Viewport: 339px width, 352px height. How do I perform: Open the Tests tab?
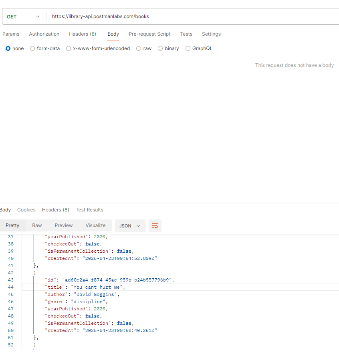pos(186,34)
